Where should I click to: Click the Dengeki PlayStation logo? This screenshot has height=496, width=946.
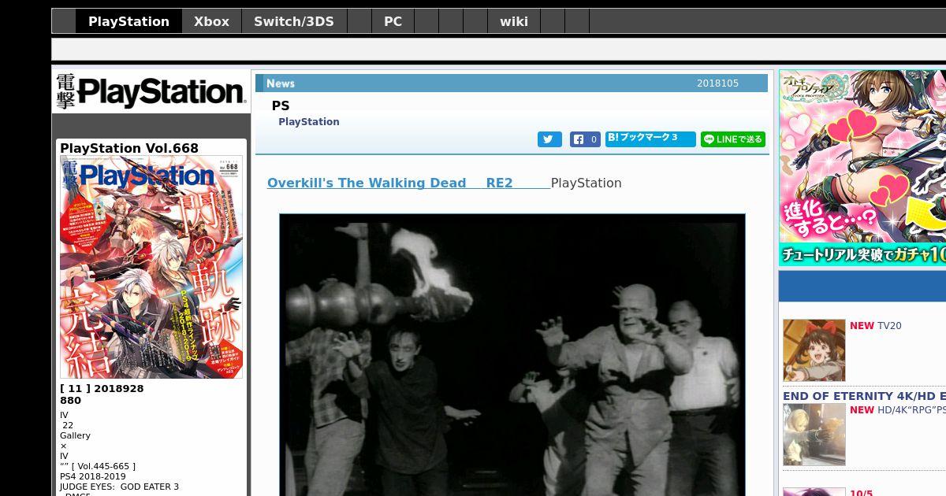coord(150,91)
